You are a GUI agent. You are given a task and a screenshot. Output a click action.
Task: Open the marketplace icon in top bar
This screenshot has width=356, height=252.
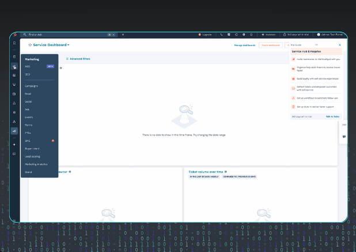coord(229,35)
